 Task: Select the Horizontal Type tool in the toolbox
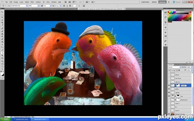2,53
